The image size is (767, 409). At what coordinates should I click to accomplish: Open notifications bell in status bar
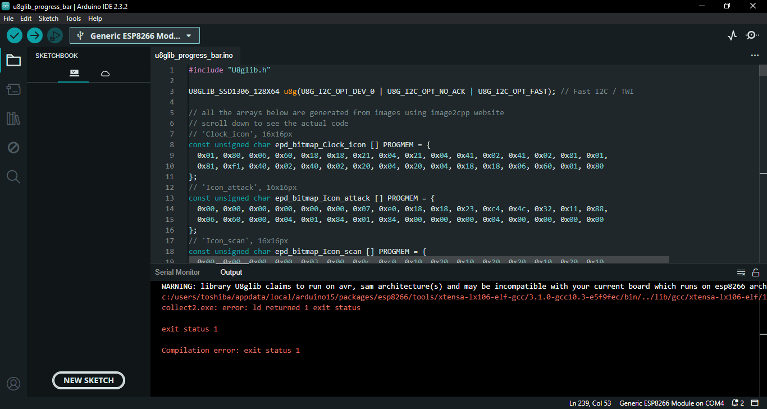tap(738, 403)
